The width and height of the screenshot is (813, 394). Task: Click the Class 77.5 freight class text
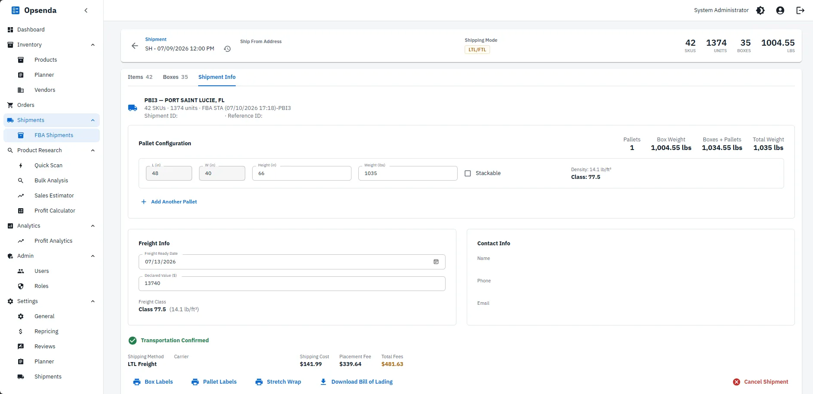pos(152,310)
